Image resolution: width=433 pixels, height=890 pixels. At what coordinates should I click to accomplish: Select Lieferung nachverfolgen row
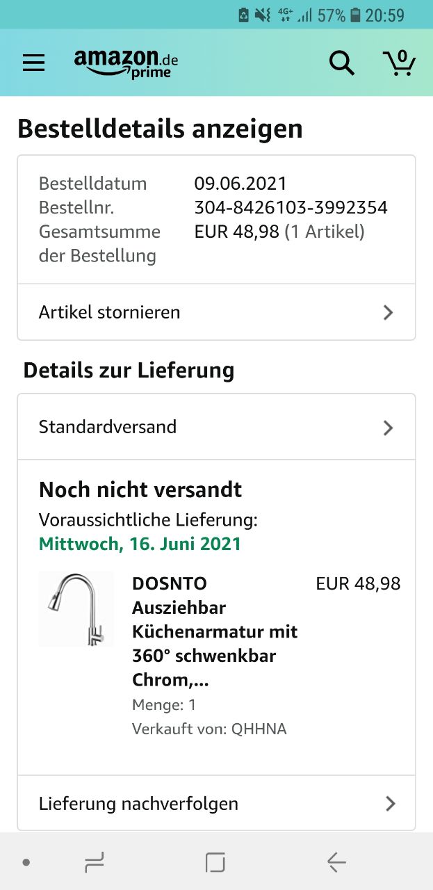pos(209,804)
